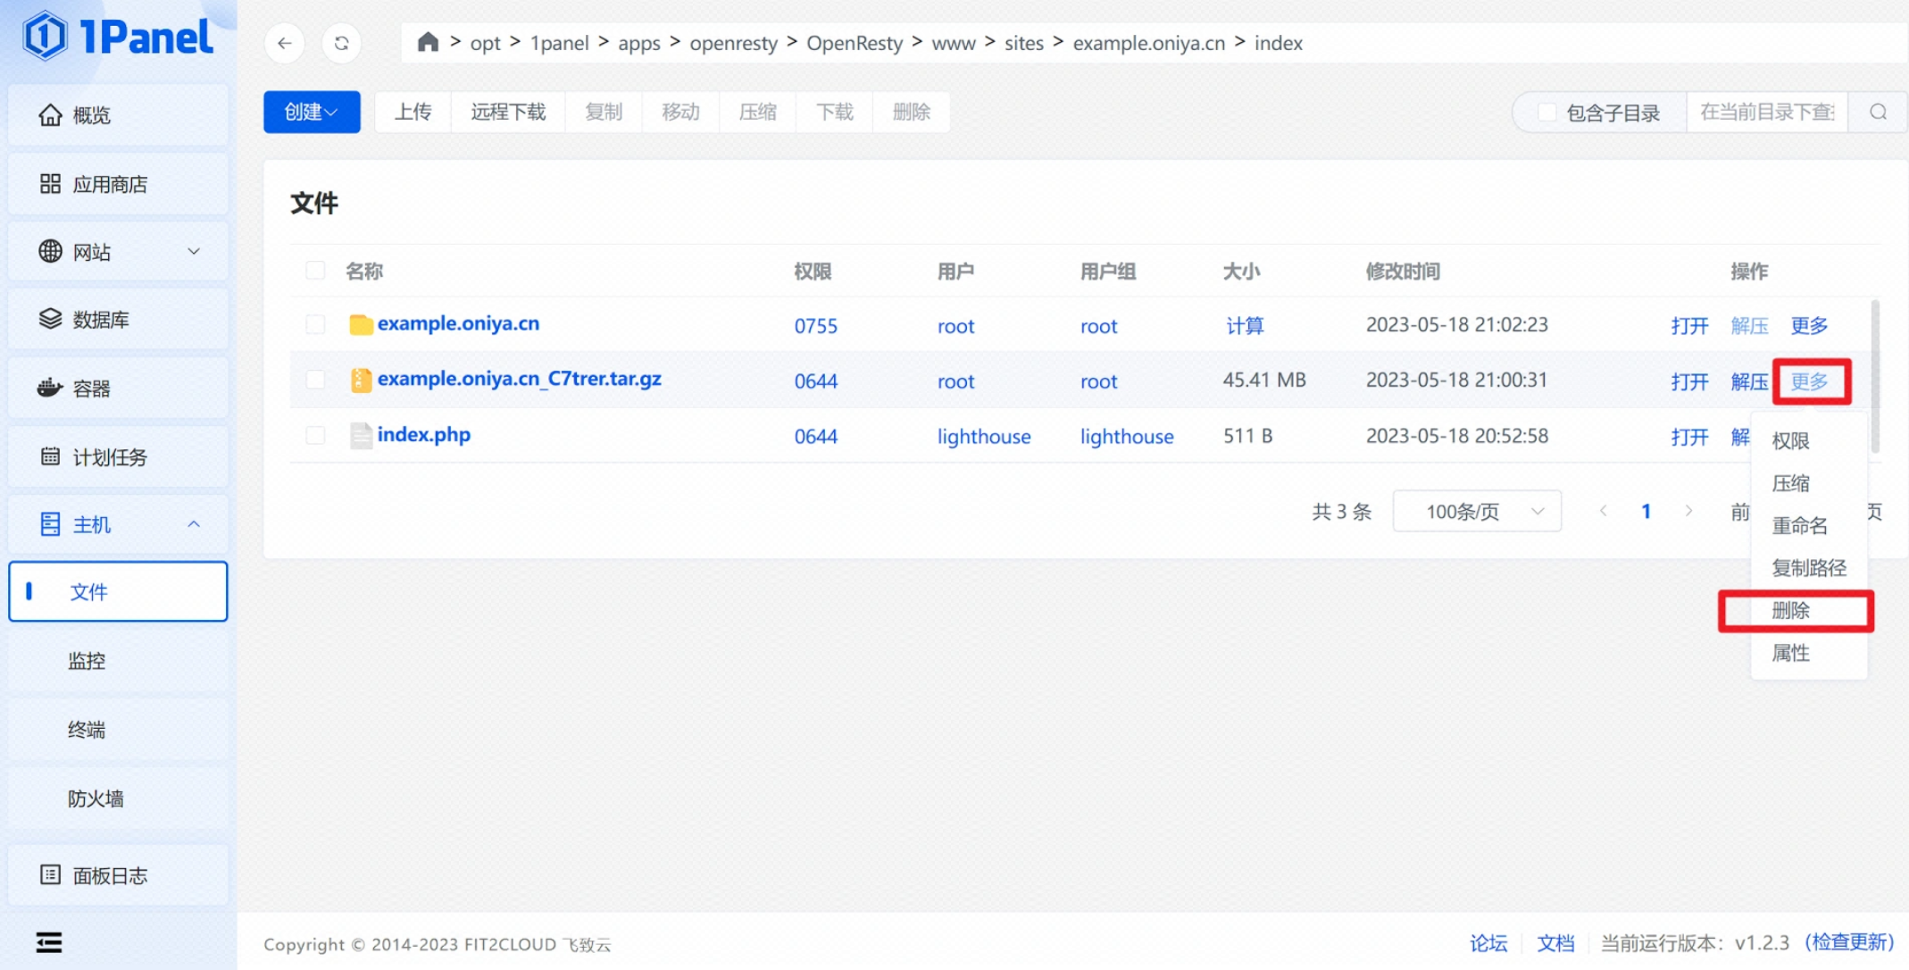Click the search magnifier icon
Screen dimensions: 1909x970
[1878, 112]
